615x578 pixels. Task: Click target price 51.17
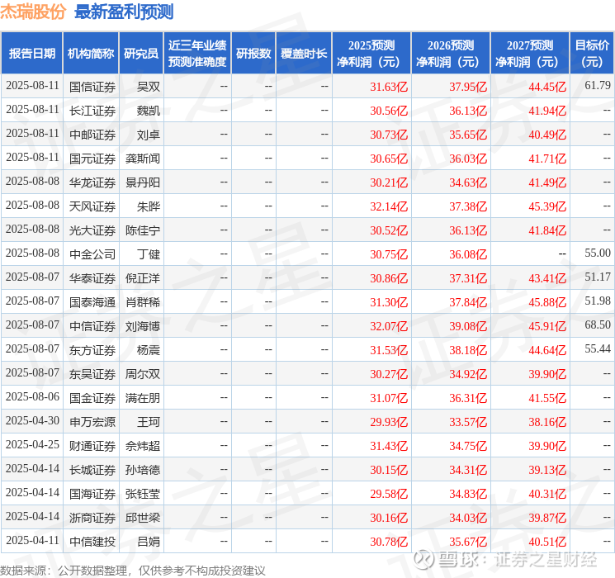598,277
